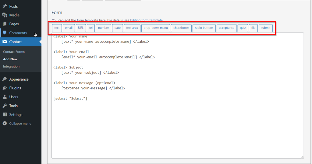The height and width of the screenshot is (164, 312).
Task: Click the Settings sliders icon
Action: click(x=5, y=115)
